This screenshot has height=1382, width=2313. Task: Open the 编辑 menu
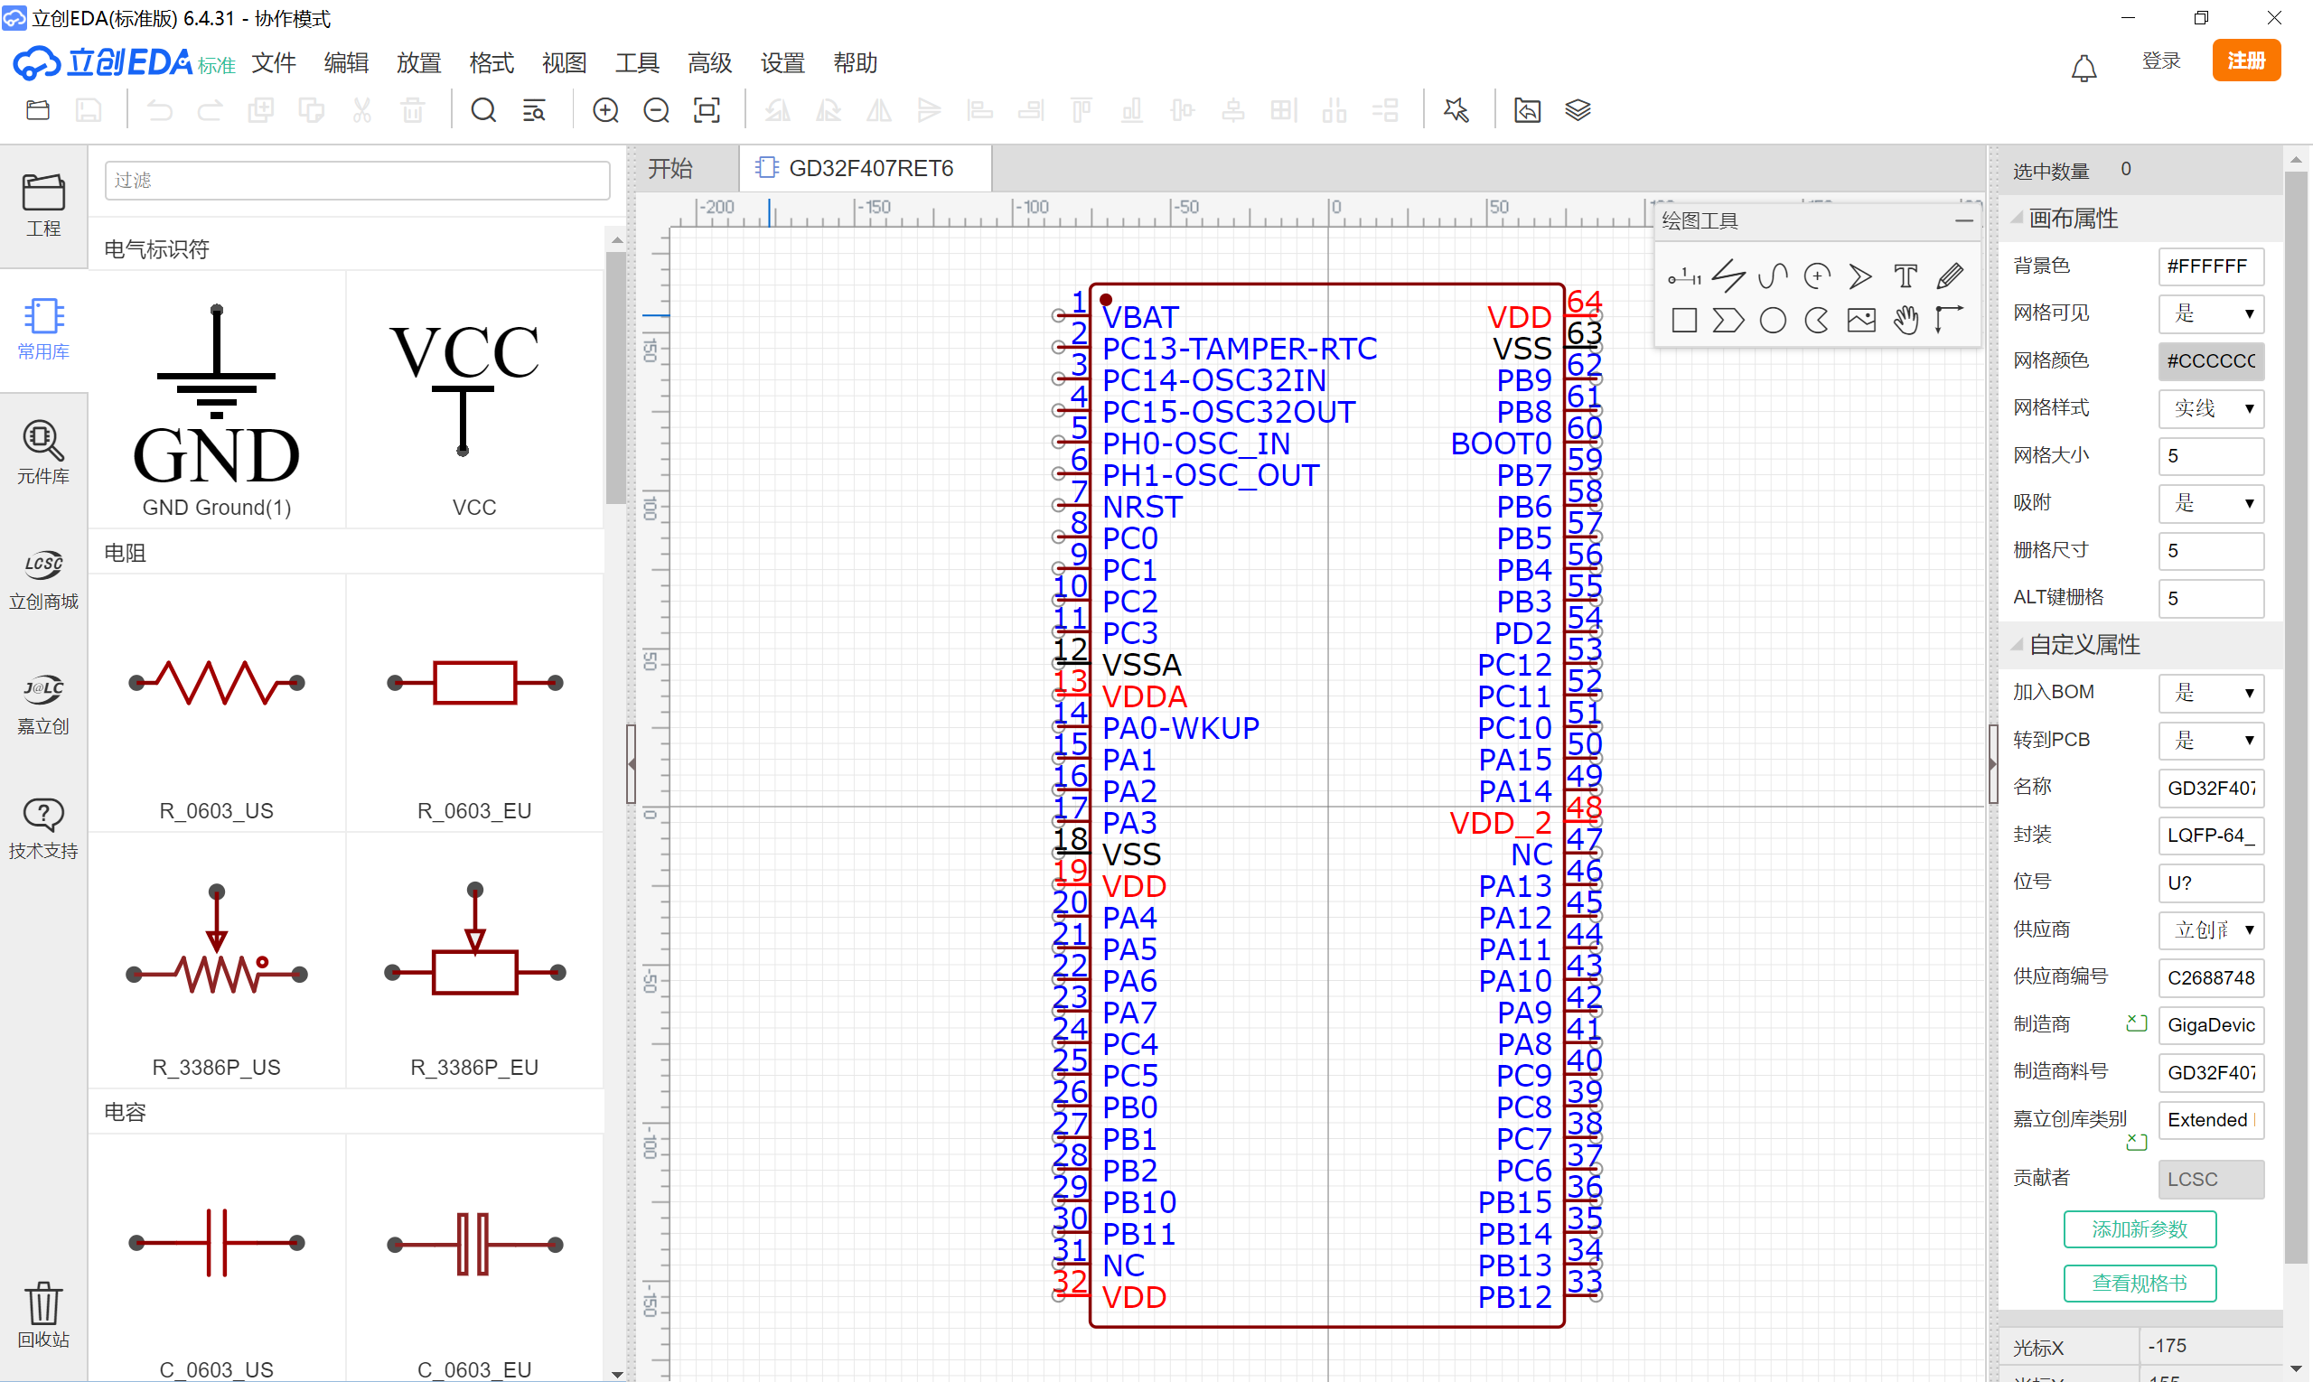point(347,63)
